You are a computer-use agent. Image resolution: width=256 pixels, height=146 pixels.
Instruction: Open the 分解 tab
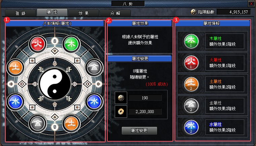pos(115,13)
